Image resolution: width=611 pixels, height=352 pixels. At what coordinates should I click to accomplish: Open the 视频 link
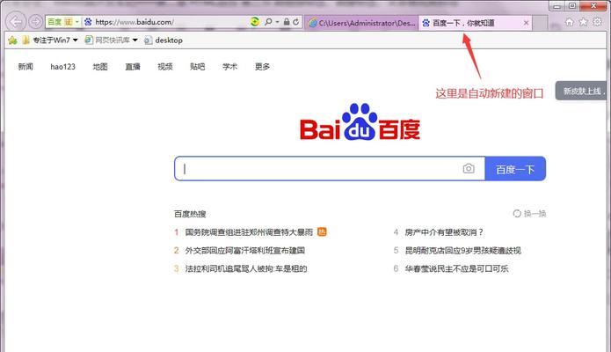(x=165, y=67)
